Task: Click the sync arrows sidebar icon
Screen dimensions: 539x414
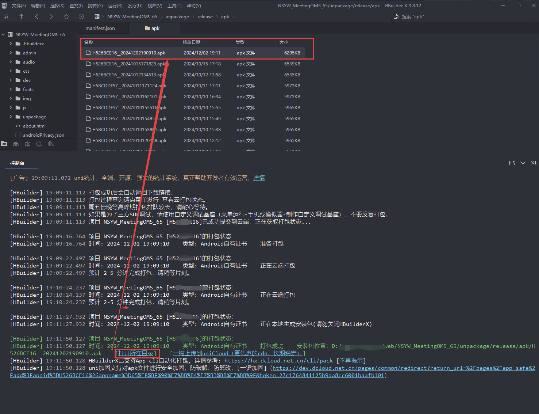Action: [39, 144]
